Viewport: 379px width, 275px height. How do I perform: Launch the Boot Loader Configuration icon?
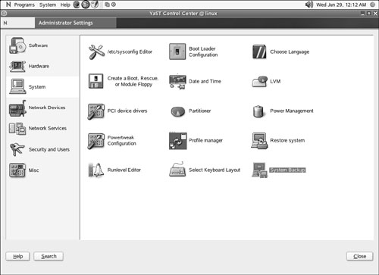click(x=177, y=52)
